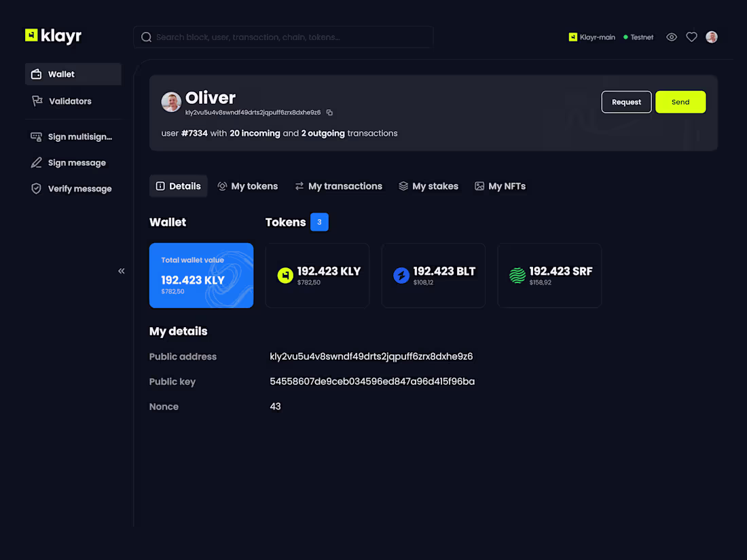The width and height of the screenshot is (747, 560).
Task: Toggle the favorites heart icon
Action: point(691,37)
